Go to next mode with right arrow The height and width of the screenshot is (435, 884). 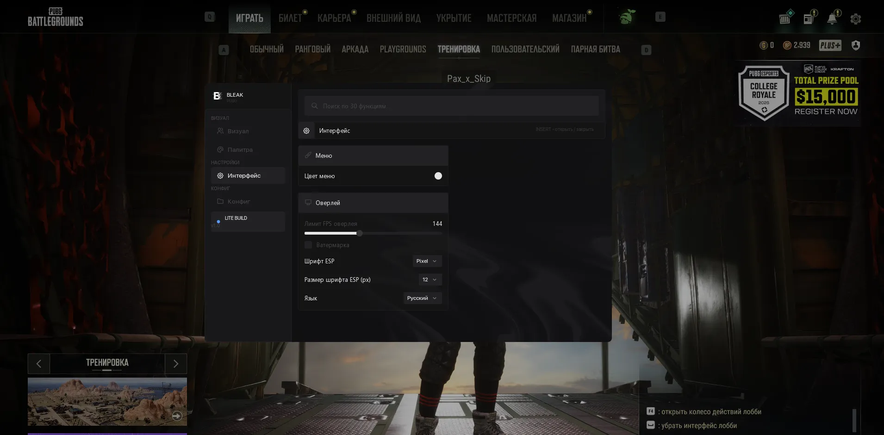tap(176, 364)
